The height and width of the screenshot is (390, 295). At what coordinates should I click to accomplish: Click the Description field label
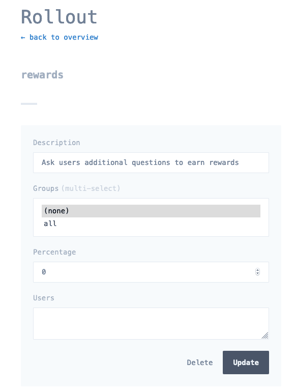click(56, 143)
